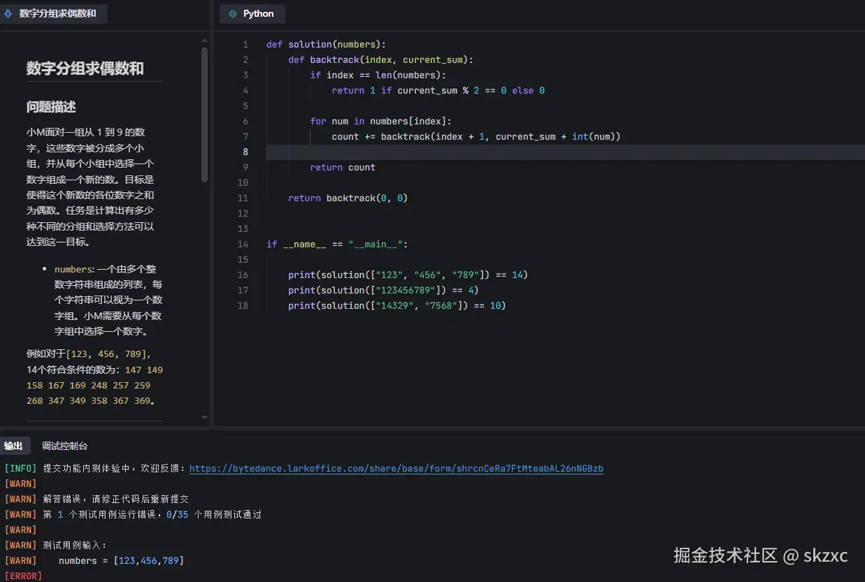Viewport: 865px width, 582px height.
Task: Place cursor on 'def solution(numbers):' line
Action: [326, 44]
